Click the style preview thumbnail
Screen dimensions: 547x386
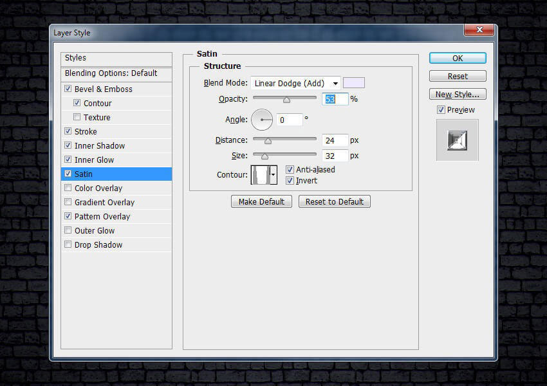[458, 140]
